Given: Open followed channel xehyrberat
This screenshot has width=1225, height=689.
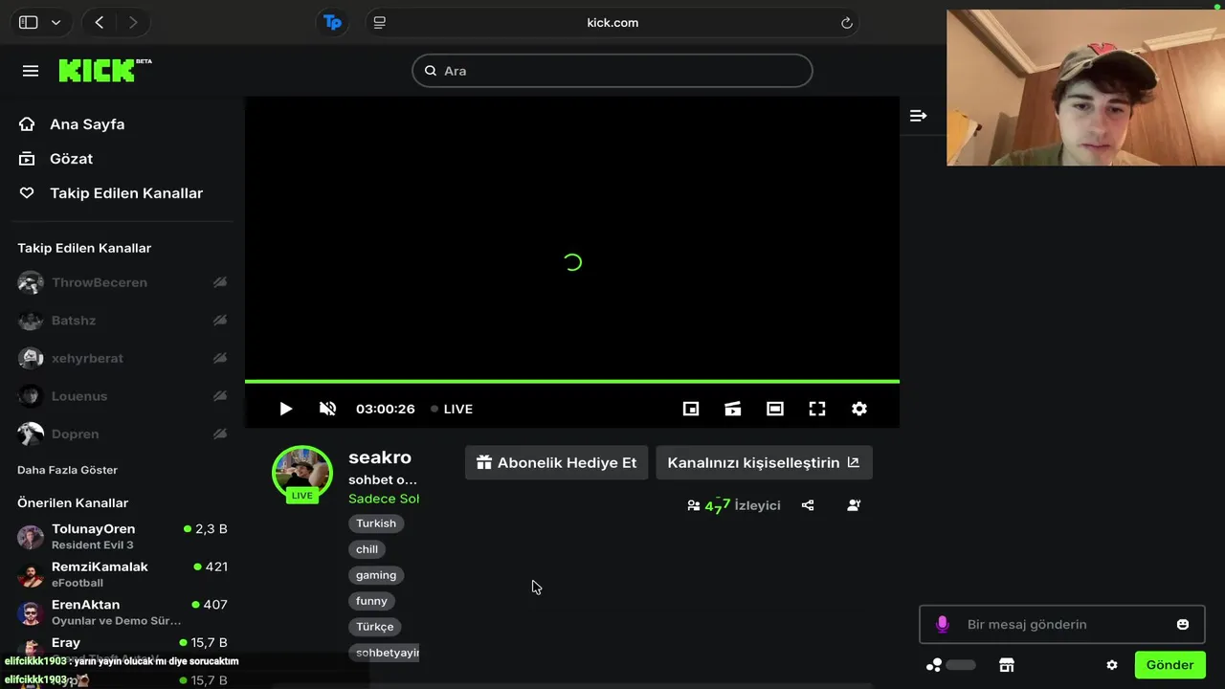Looking at the screenshot, I should pos(87,358).
